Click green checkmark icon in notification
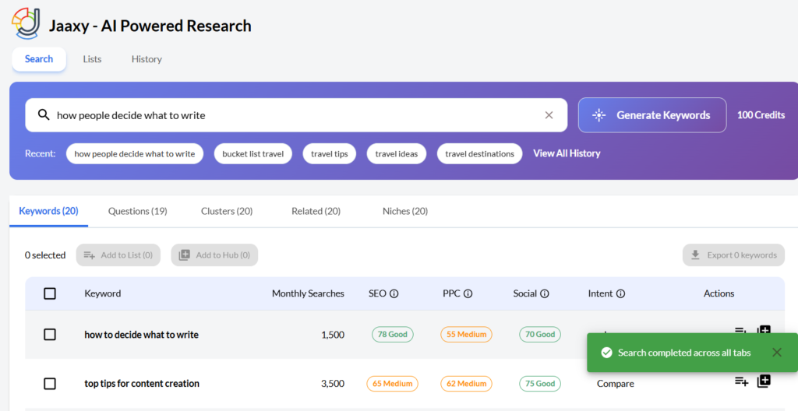 [606, 353]
